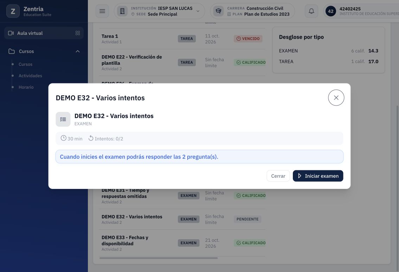
Task: Click the vertical page scrollbar on right
Action: (397, 189)
